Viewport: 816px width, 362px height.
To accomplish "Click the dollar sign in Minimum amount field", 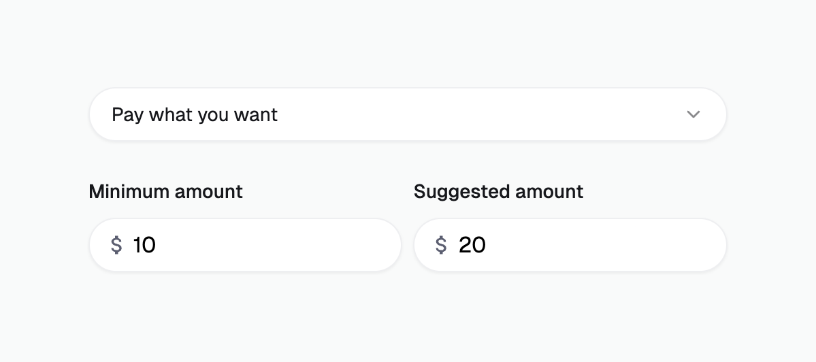I will tap(116, 245).
